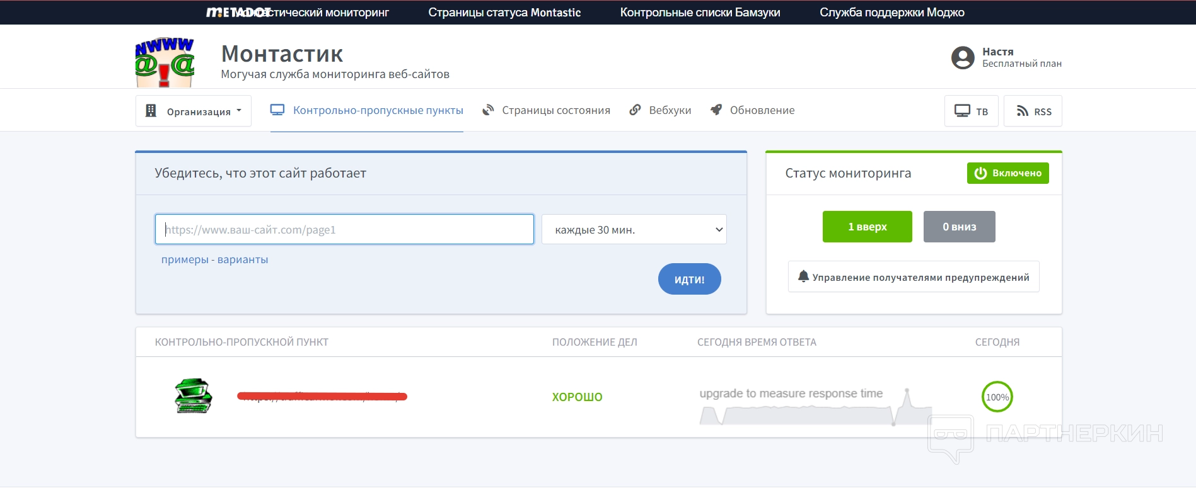Viewport: 1196px width, 498px height.
Task: Filter by 1 вверх button
Action: (x=867, y=227)
